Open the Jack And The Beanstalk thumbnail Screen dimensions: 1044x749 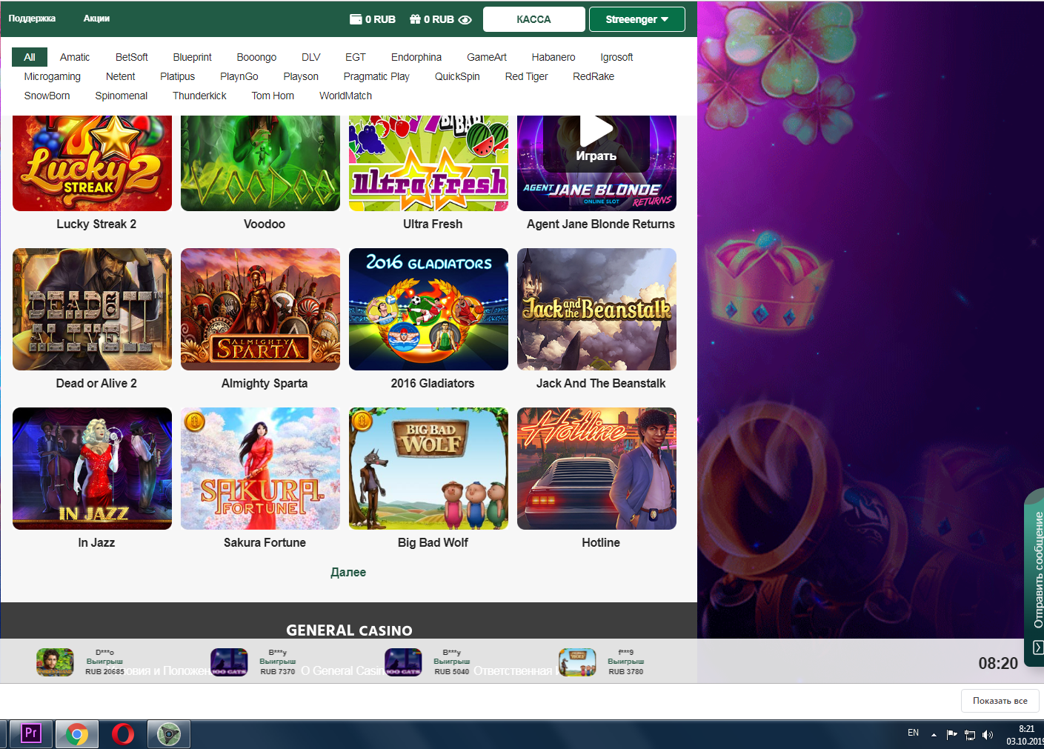(596, 309)
